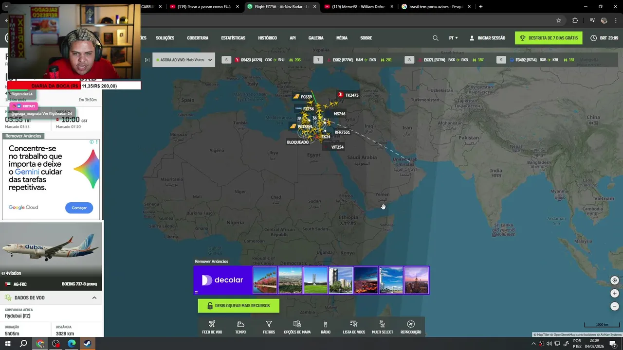Click the search magnifier in header

[436, 38]
